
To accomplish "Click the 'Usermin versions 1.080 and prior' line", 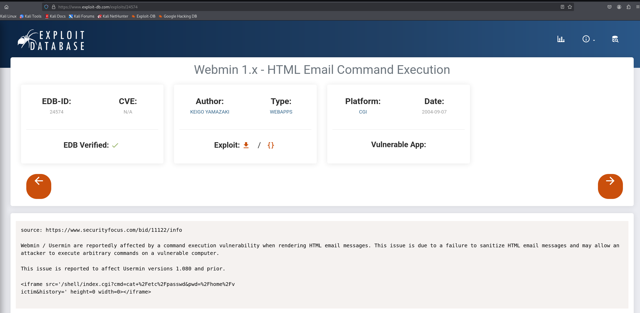I will point(123,269).
